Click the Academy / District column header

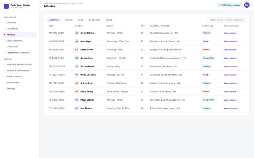(x=159, y=26)
